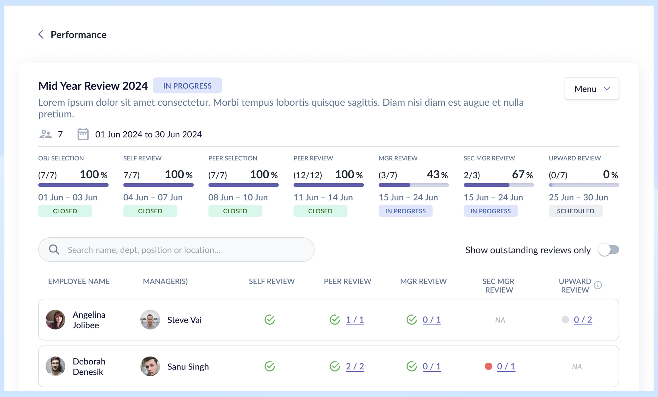This screenshot has width=658, height=397.
Task: Click Steve Vai's manager avatar
Action: click(150, 320)
